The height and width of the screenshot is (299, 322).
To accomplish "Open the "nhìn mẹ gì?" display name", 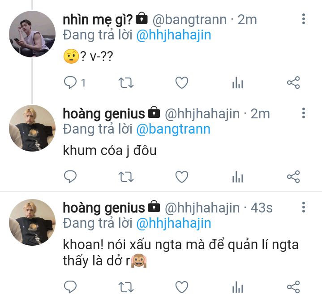I will (x=98, y=20).
